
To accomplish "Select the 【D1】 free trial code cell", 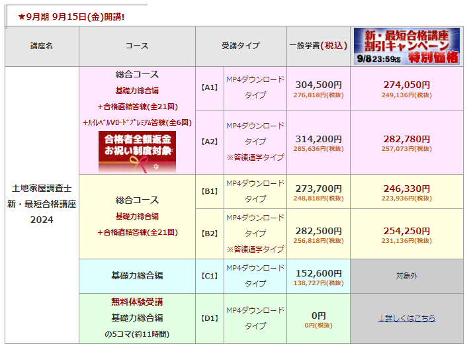I will (x=209, y=318).
